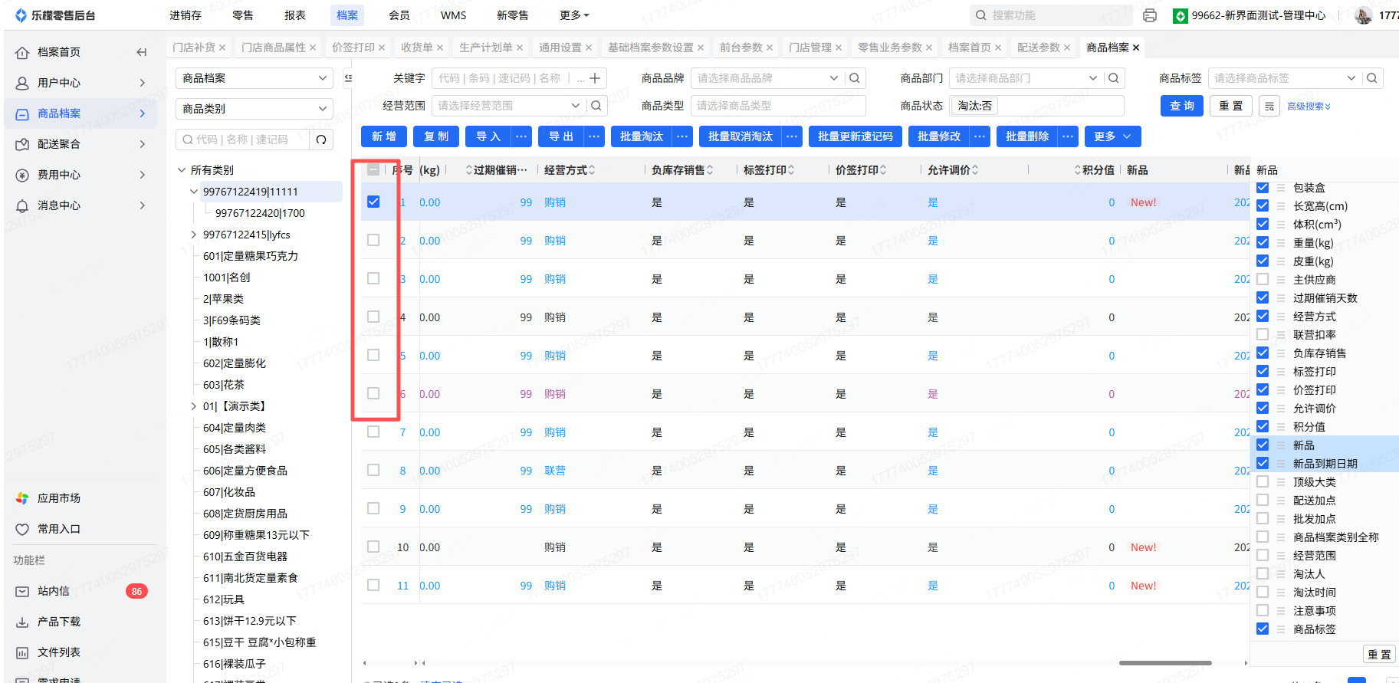Uncheck the 包装盒 column checkbox
The width and height of the screenshot is (1399, 683).
(1263, 188)
